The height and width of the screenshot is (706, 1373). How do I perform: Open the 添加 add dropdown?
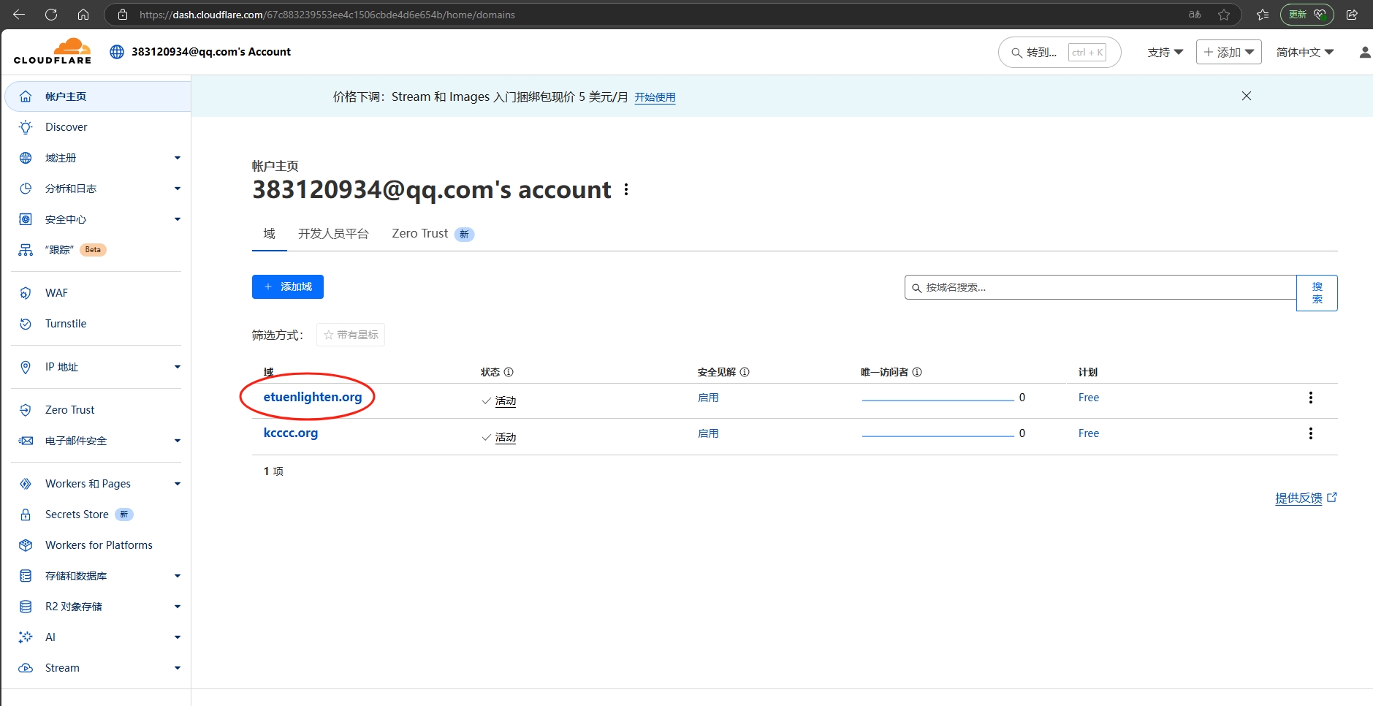pos(1229,52)
